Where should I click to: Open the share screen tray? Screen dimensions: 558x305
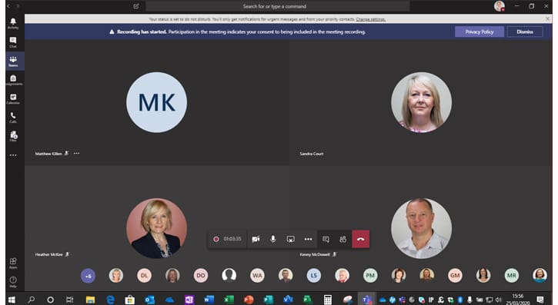tap(291, 239)
